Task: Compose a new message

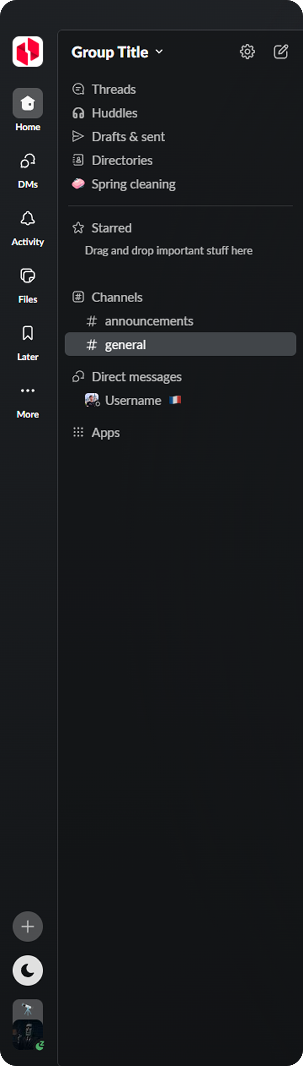Action: (281, 52)
